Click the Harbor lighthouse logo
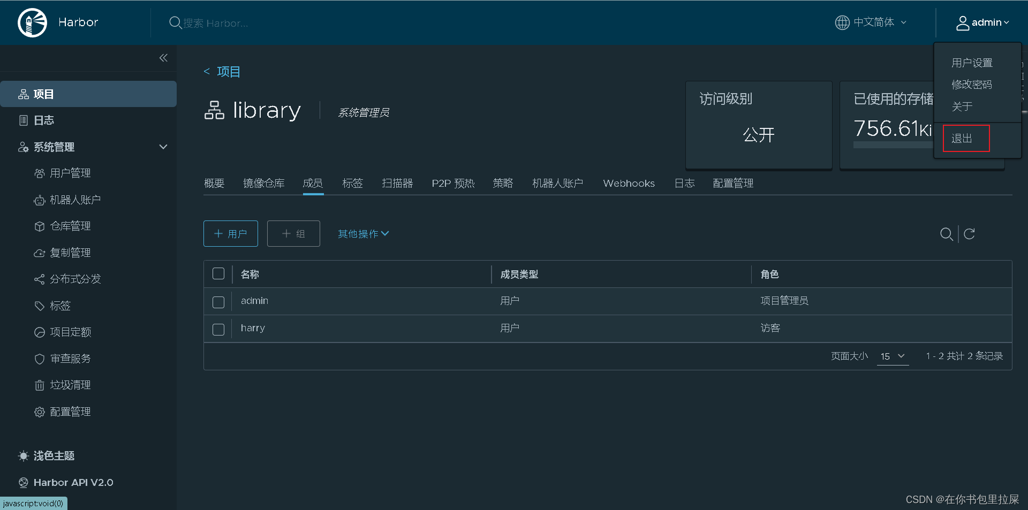The image size is (1028, 510). [x=32, y=22]
